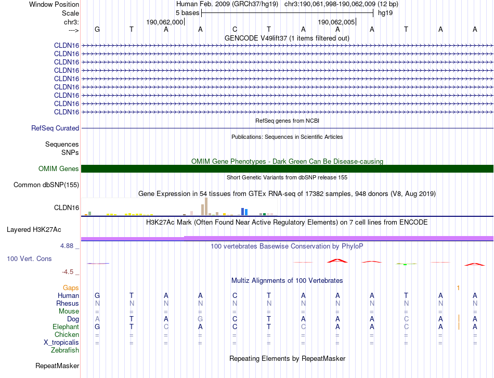This screenshot has width=494, height=378.
Task: Click the C base in ruler sequence
Action: click(x=235, y=29)
